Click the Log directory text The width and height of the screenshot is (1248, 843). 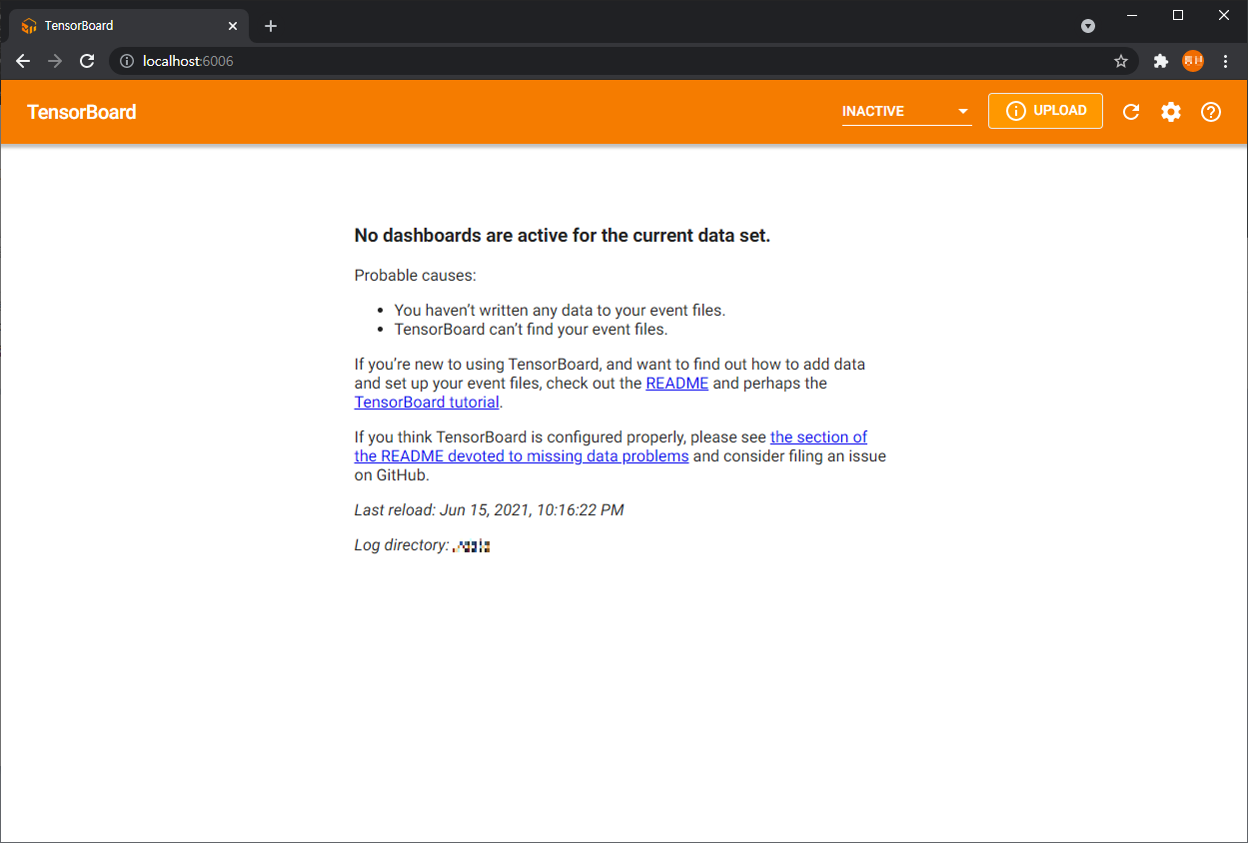422,545
